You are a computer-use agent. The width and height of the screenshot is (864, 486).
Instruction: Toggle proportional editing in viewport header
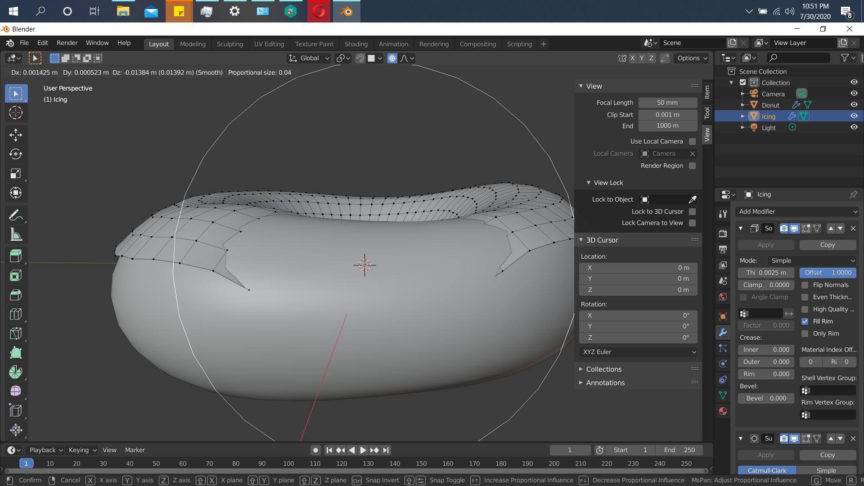point(392,58)
